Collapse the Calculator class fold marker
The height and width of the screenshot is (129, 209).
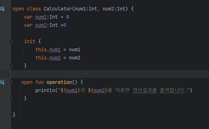[10, 9]
